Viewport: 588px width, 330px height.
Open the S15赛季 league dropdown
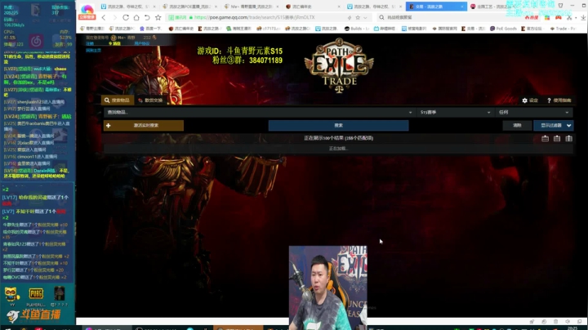455,112
